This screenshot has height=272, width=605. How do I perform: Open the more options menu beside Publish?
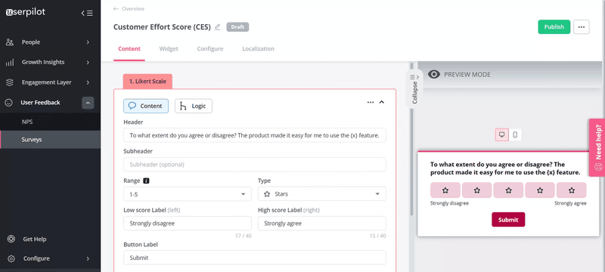[x=582, y=27]
